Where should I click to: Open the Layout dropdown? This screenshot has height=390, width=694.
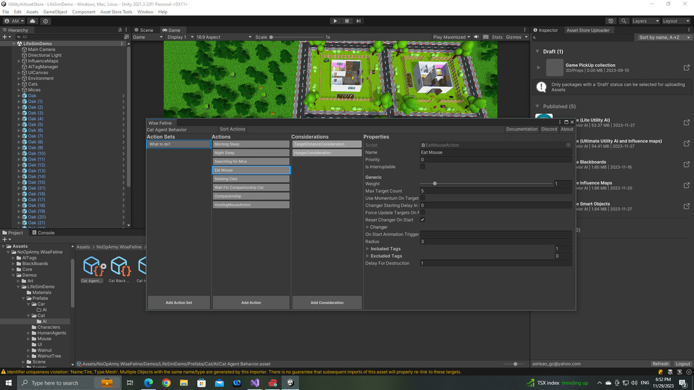(x=675, y=21)
